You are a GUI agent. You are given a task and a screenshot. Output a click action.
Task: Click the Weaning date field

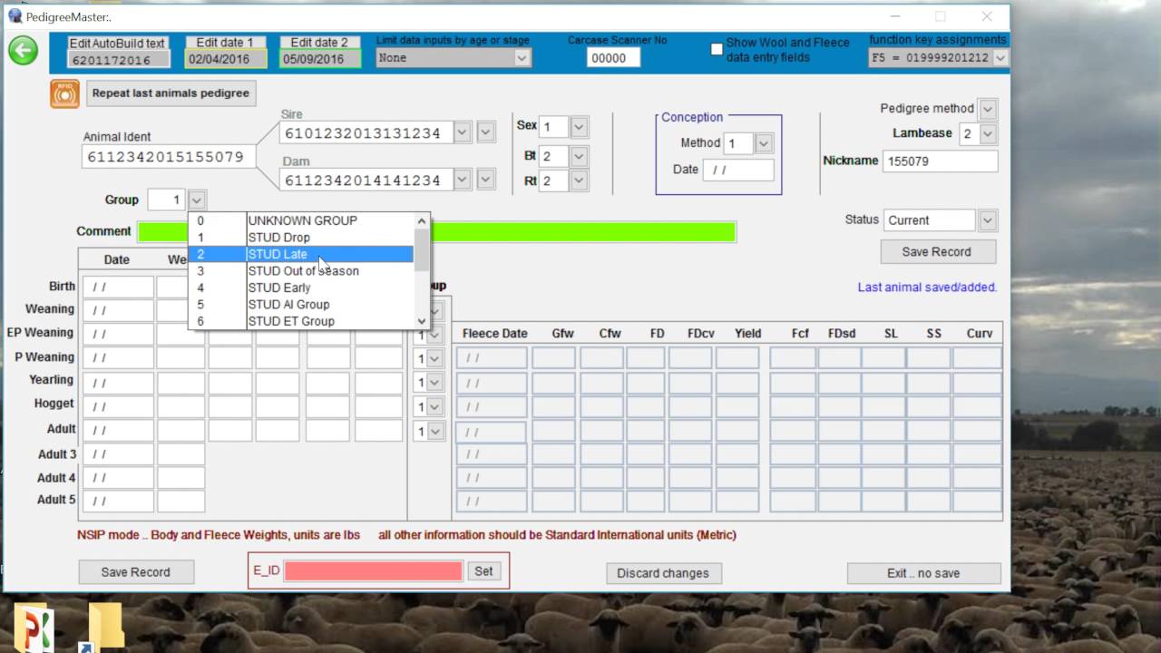(118, 310)
